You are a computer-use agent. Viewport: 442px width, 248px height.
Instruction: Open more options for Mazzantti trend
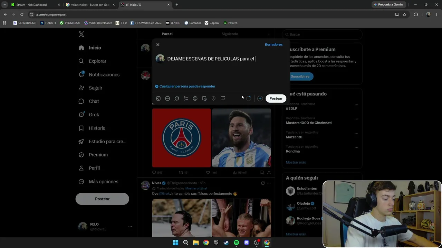pos(356,133)
